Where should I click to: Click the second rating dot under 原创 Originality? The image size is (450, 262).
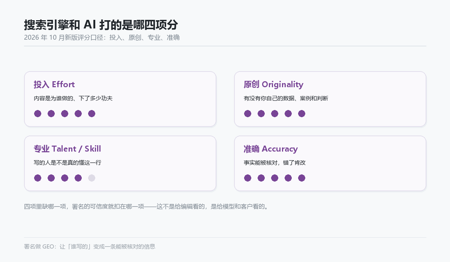pos(261,113)
